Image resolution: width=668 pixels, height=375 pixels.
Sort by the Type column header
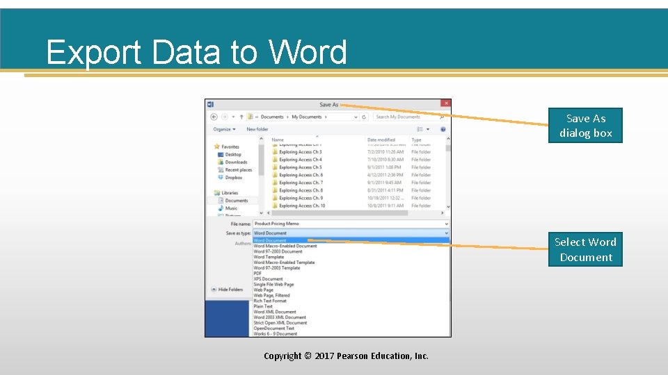416,140
